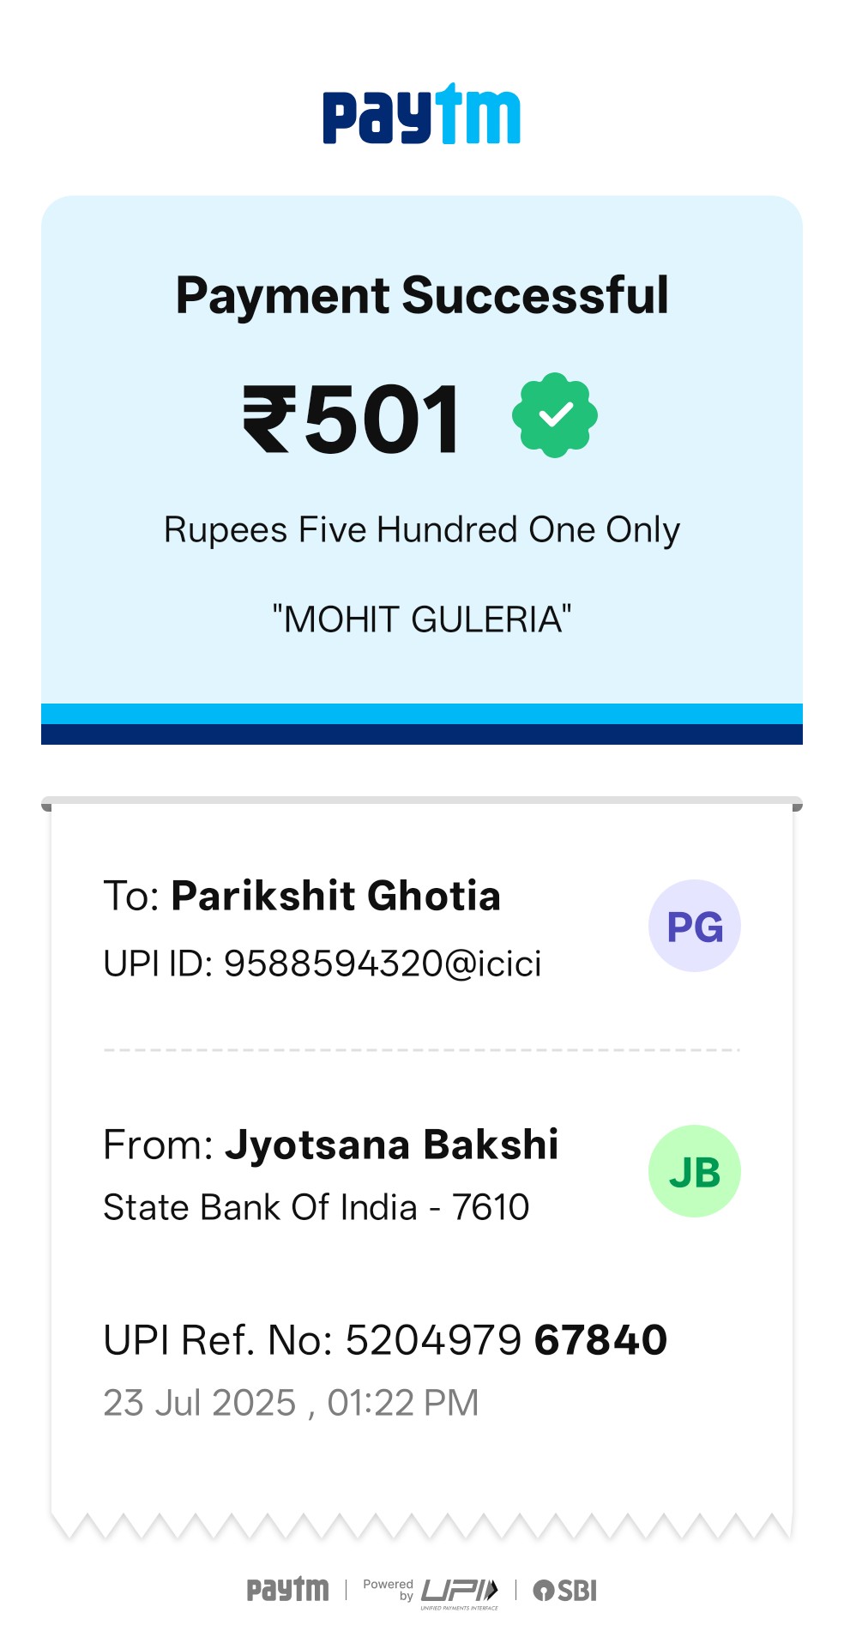Tap State Bank Of India - 7610
Viewport: 844px width, 1631px height.
(x=316, y=1207)
